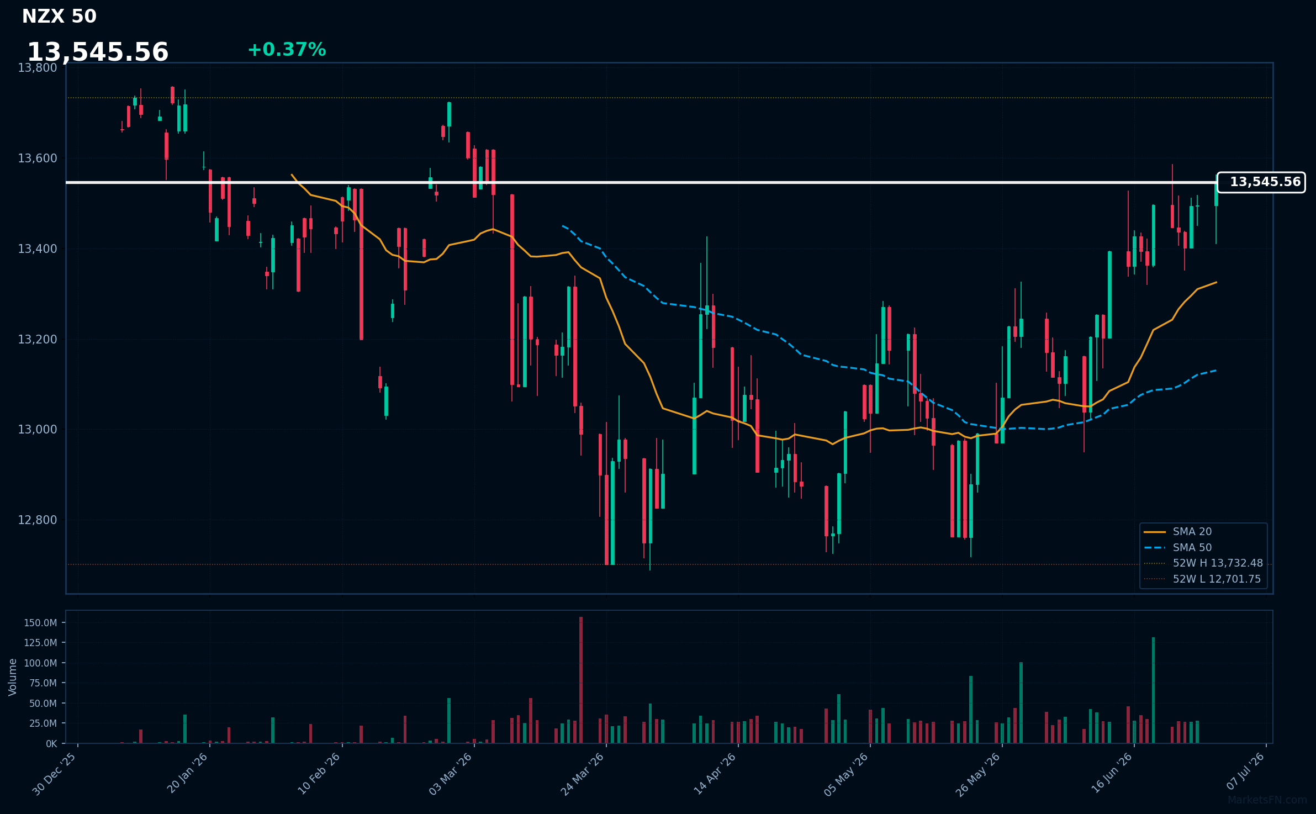The height and width of the screenshot is (814, 1316).
Task: Click the tall green volume bar near 16 Jun
Action: coord(1153,690)
